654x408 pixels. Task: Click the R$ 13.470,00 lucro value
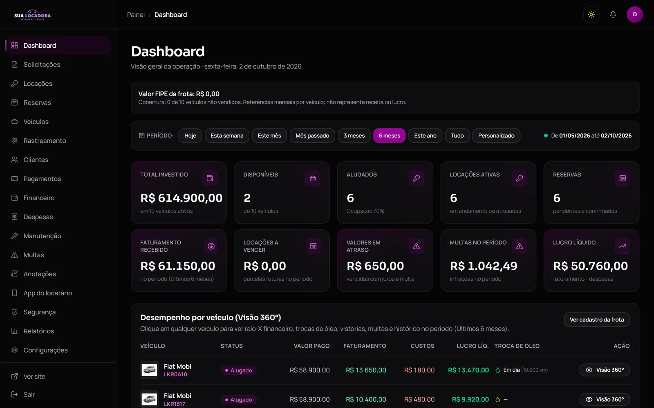coord(468,370)
